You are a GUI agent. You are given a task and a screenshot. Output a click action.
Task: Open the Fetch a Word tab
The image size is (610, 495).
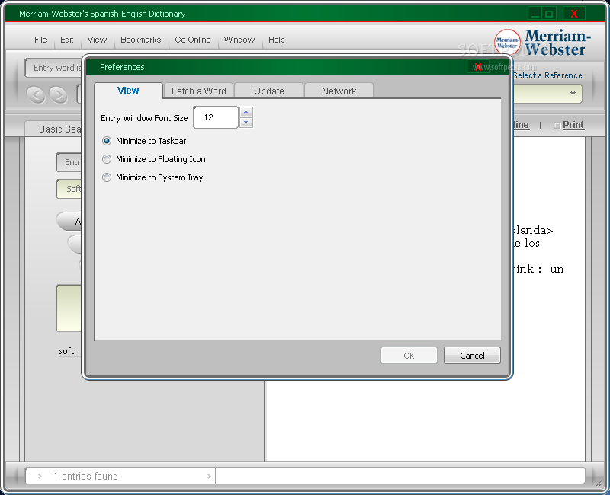(x=198, y=91)
